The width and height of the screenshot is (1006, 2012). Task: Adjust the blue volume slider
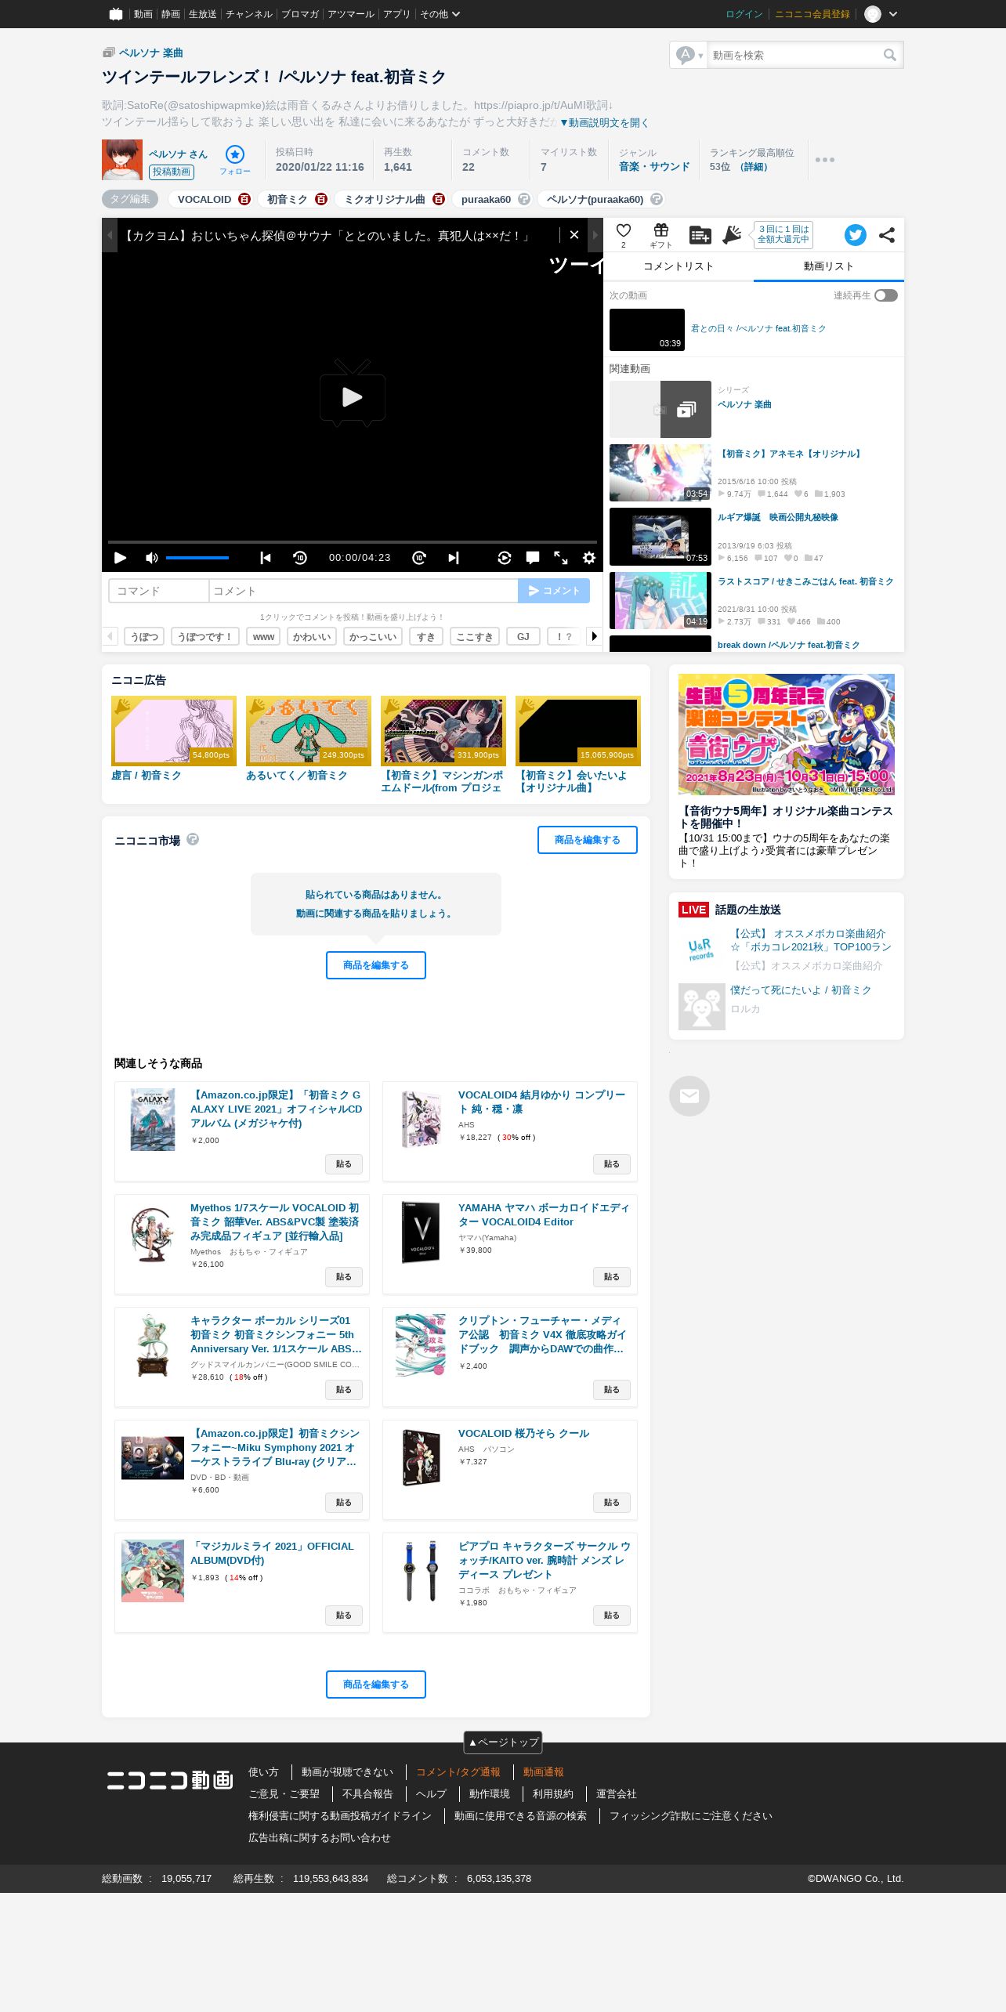click(197, 558)
